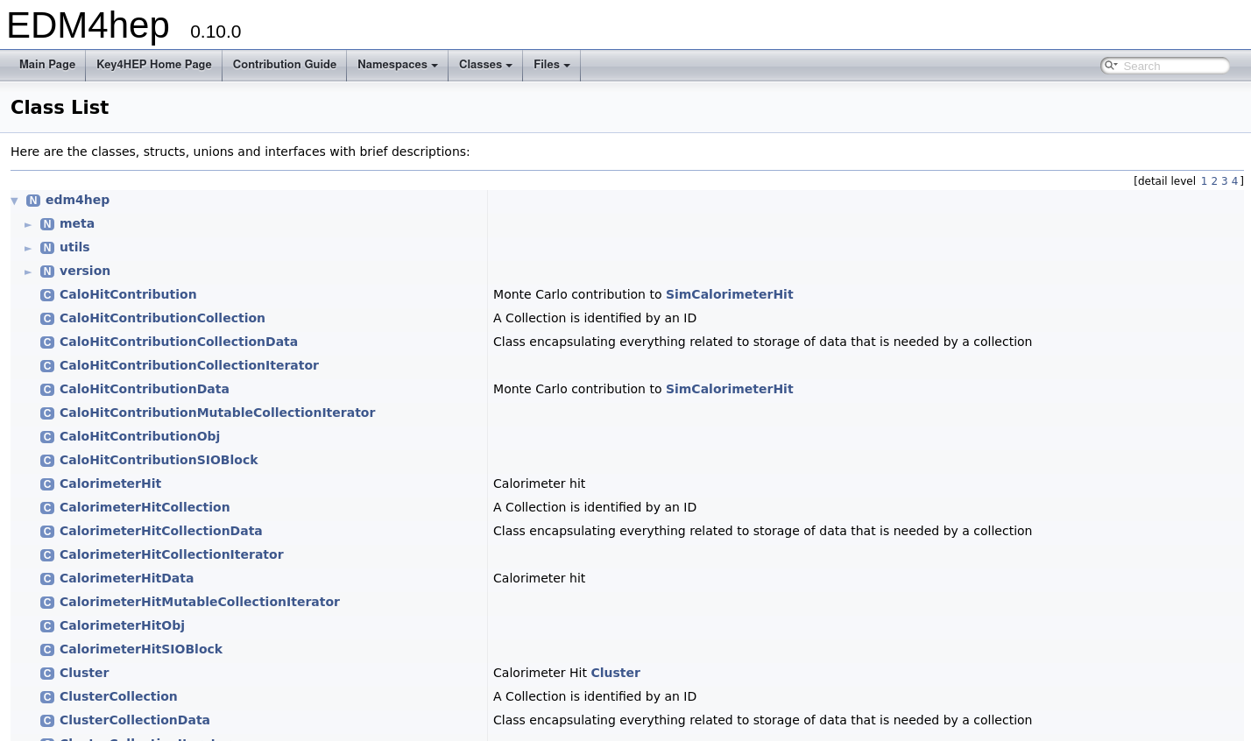Open the Classes dropdown menu
The width and height of the screenshot is (1251, 741).
point(484,65)
